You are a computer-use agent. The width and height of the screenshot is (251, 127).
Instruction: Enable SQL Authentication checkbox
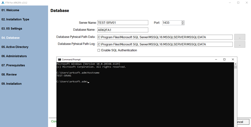pos(99,50)
